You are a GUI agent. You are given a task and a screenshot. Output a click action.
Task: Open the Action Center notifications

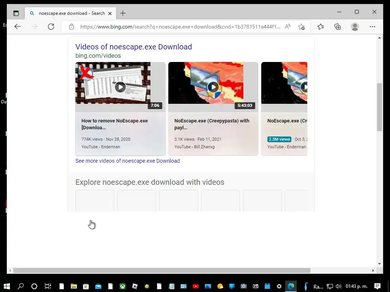[377, 286]
